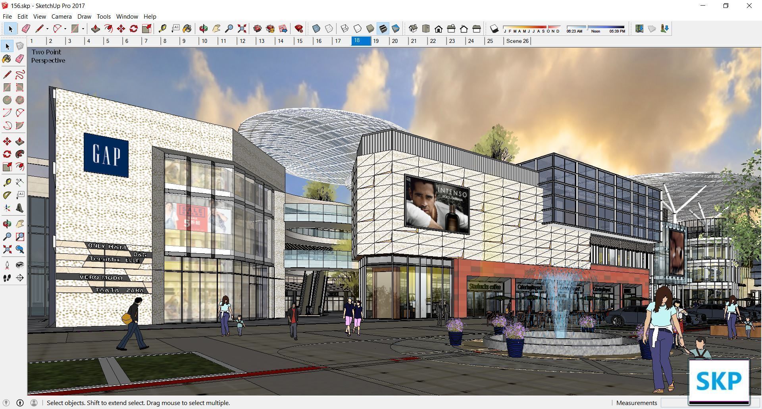This screenshot has width=762, height=409.
Task: Switch to scene tab 25
Action: (x=494, y=41)
